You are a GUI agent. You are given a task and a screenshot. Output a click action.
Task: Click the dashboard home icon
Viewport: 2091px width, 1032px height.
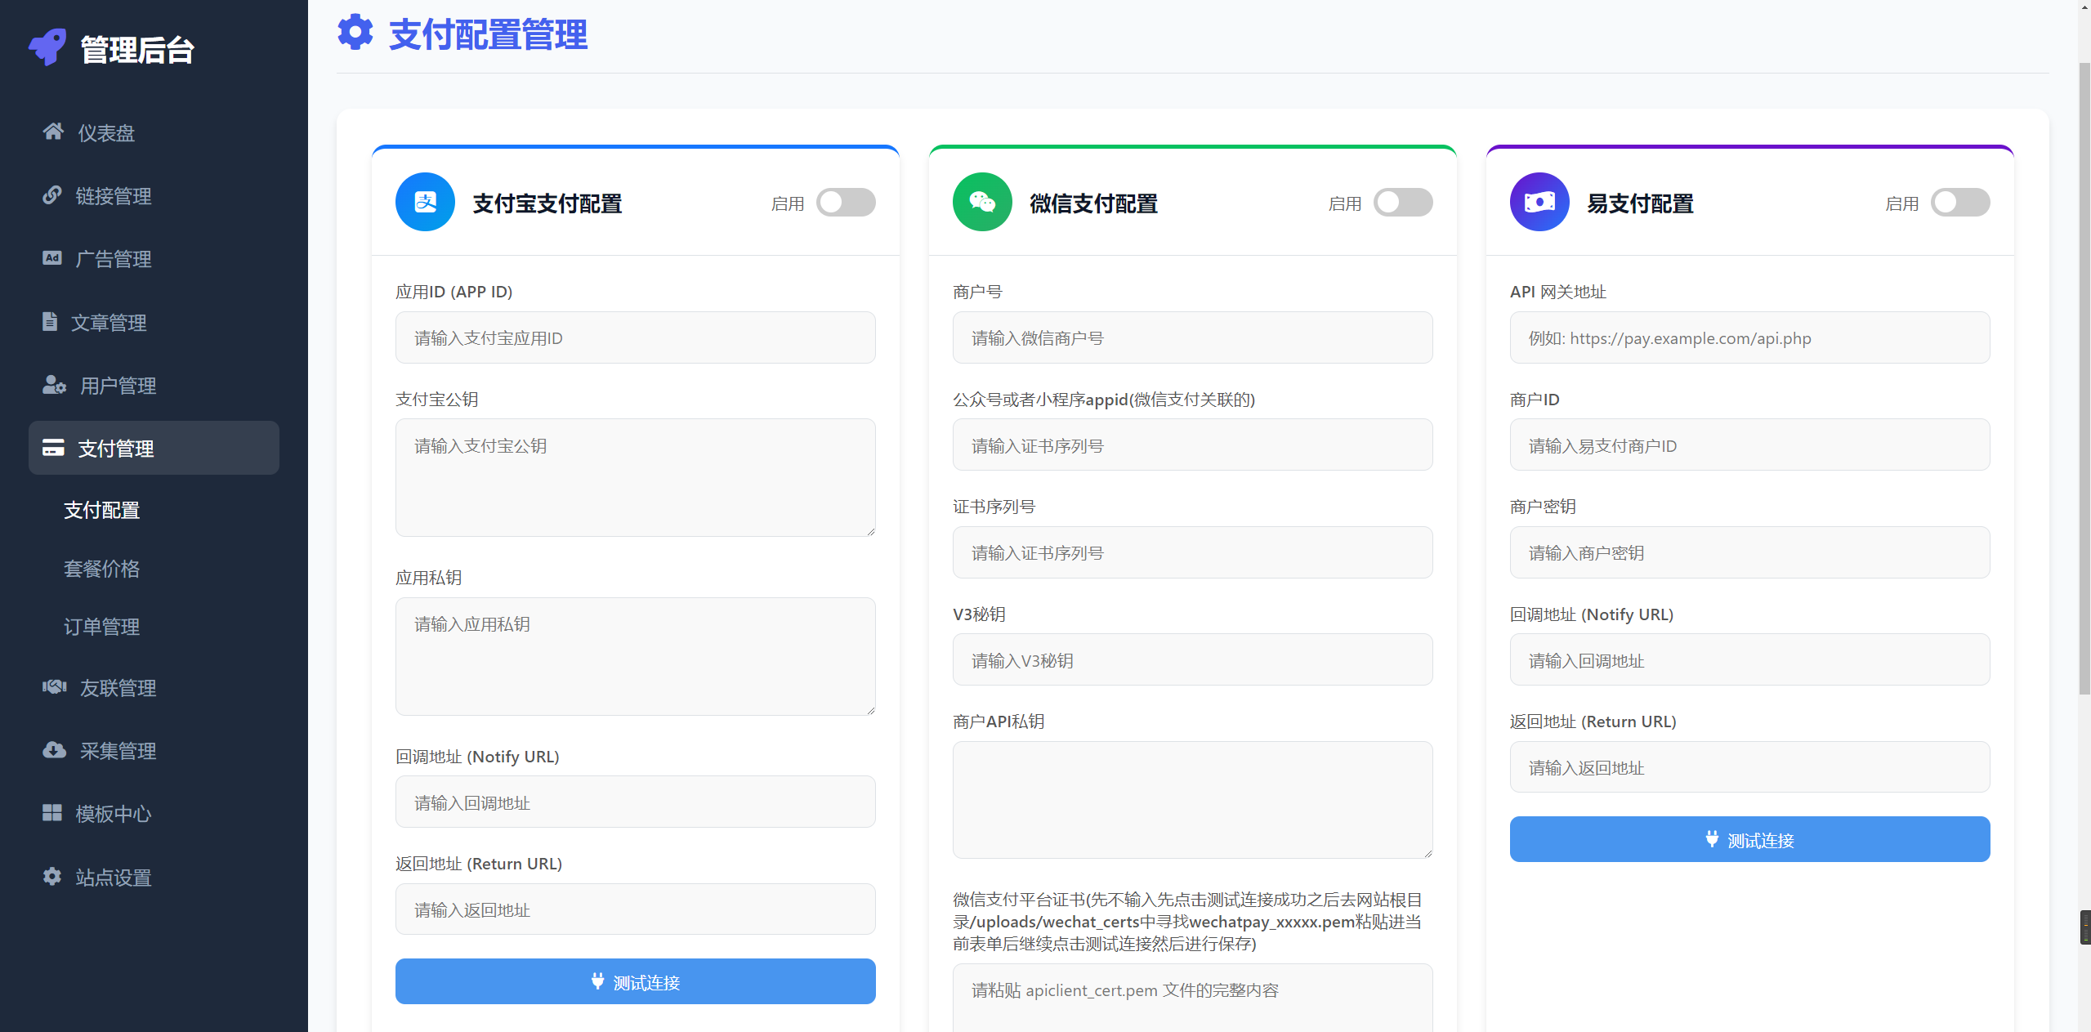[53, 132]
